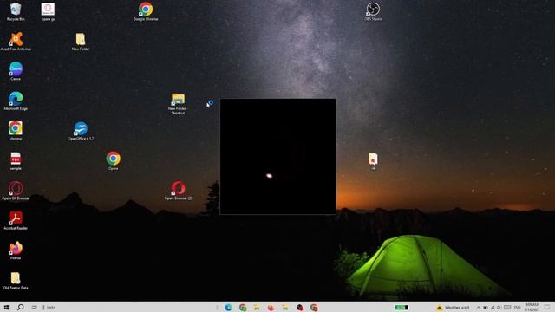Viewport: 555px width, 312px height.
Task: Select the lowercase chrome desktop icon
Action: click(x=16, y=131)
